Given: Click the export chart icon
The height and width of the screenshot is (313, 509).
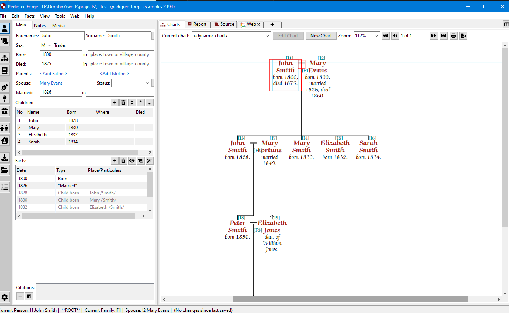Looking at the screenshot, I should pyautogui.click(x=463, y=36).
